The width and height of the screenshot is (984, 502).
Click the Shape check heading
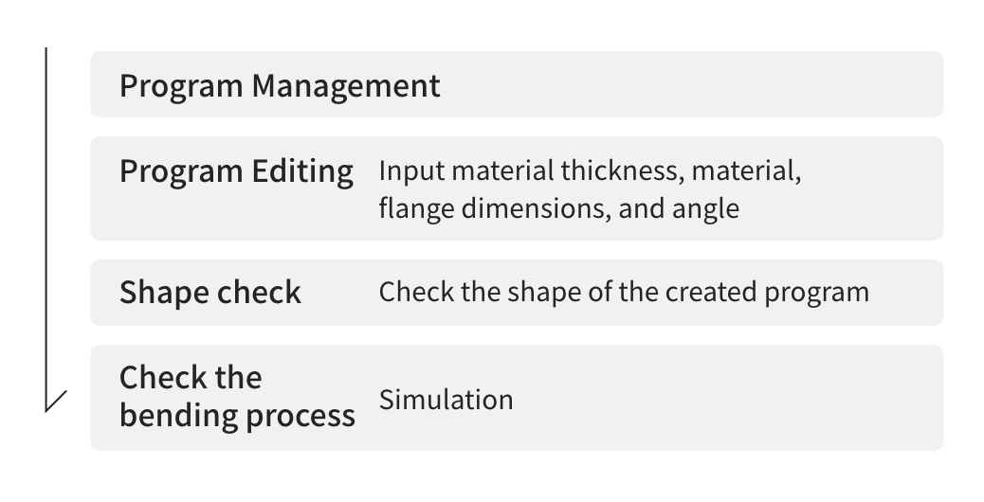210,293
